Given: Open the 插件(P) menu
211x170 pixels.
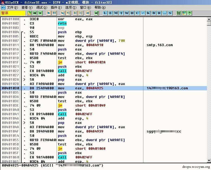Looking at the screenshot, I should tap(56, 8).
